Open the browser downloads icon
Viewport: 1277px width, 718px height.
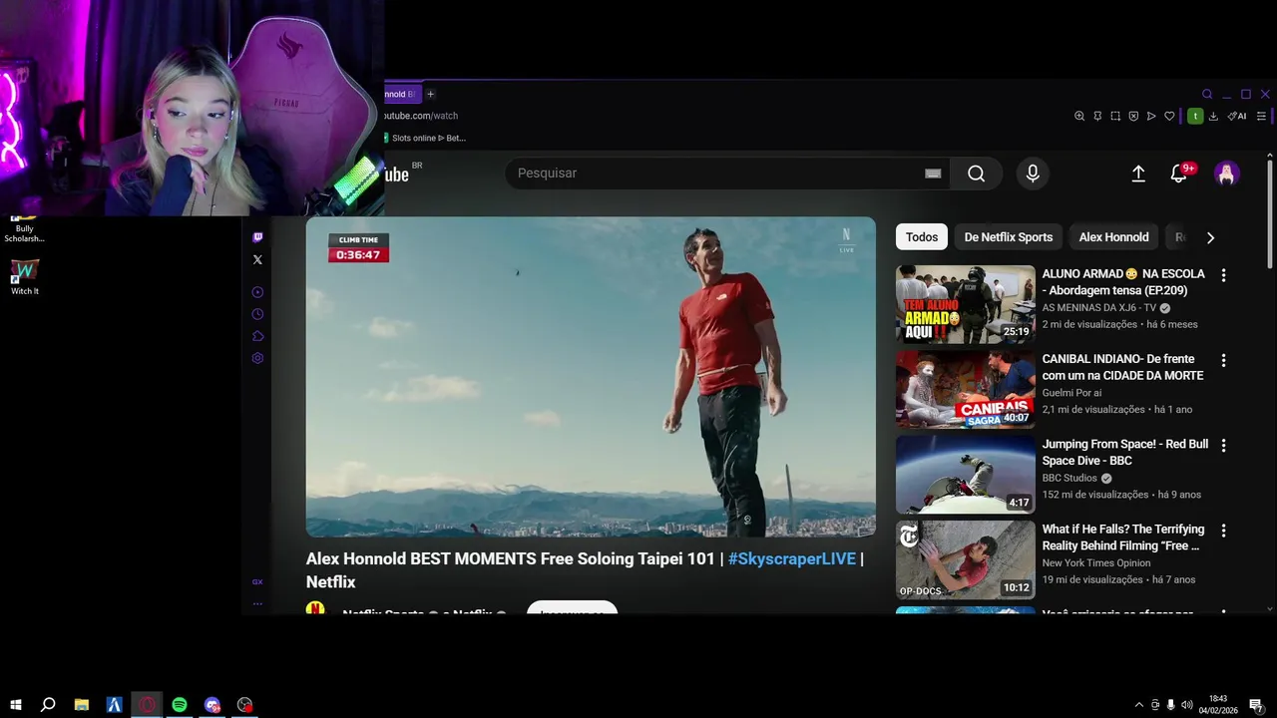tap(1213, 116)
